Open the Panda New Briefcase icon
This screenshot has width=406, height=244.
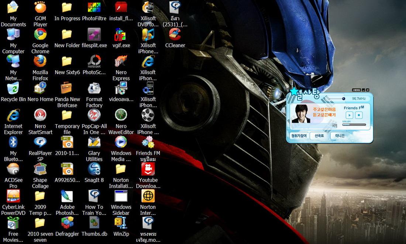coord(67,95)
